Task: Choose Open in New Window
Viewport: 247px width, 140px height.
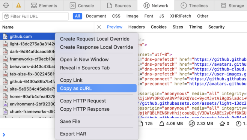Action: click(96, 60)
